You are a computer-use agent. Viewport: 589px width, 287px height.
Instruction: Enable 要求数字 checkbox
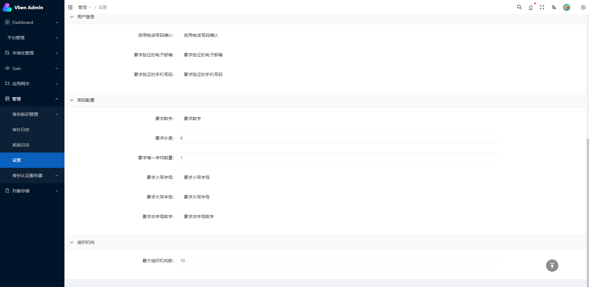coord(179,119)
